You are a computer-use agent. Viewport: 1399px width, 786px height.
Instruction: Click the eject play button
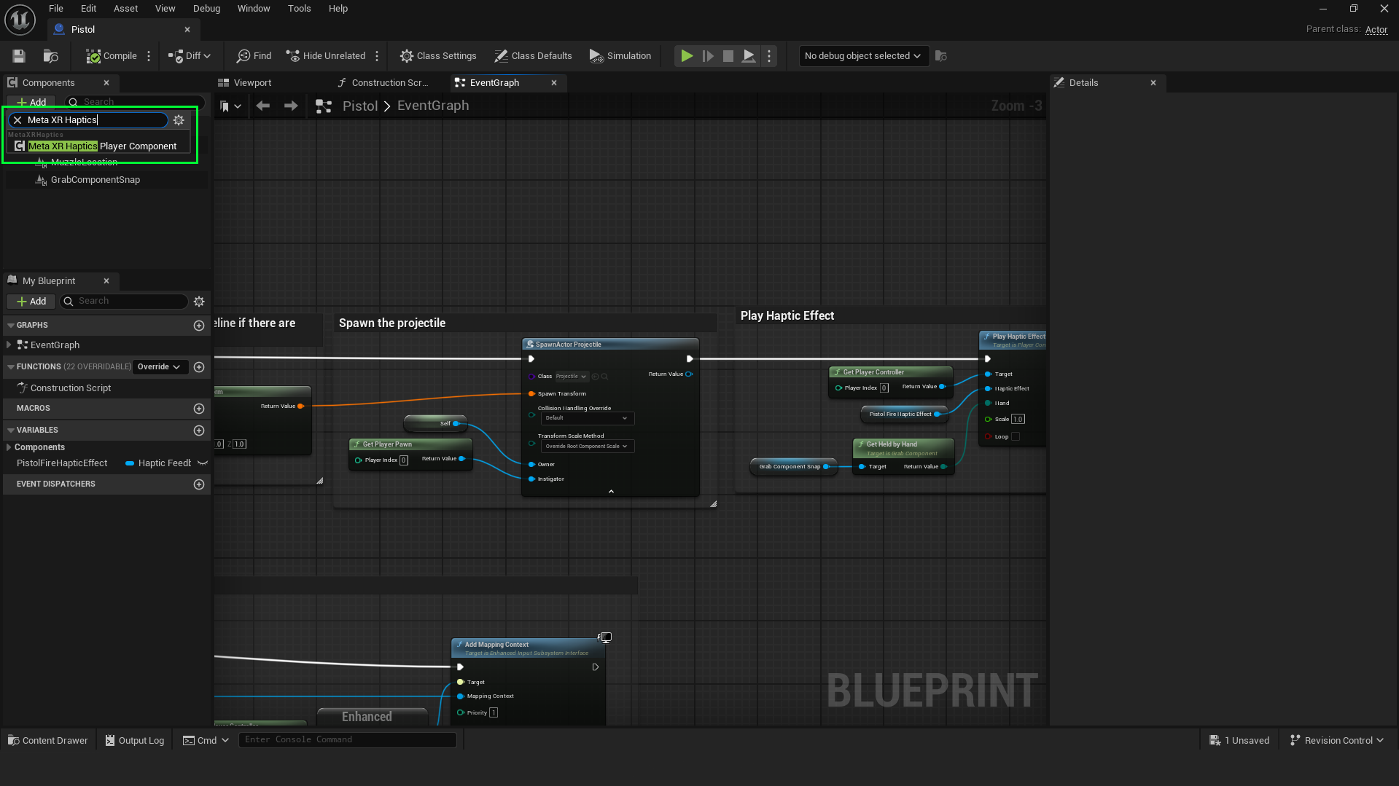click(749, 56)
